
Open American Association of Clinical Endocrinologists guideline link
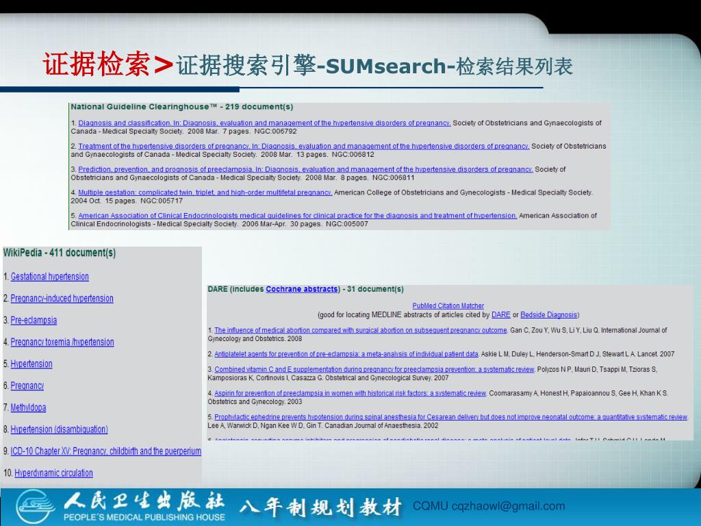point(298,216)
